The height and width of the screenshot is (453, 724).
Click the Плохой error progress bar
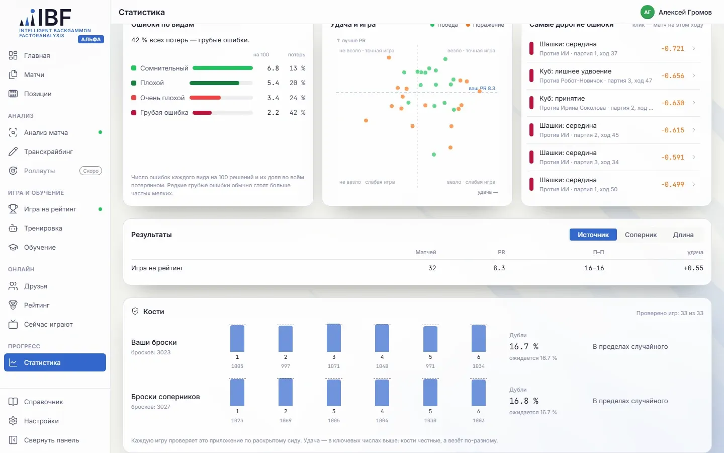[x=221, y=83]
